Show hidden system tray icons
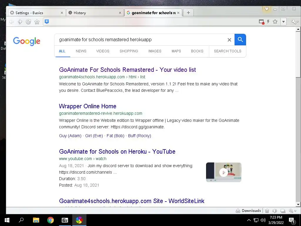Screen dimensions: 301x226 [x=249, y=220]
